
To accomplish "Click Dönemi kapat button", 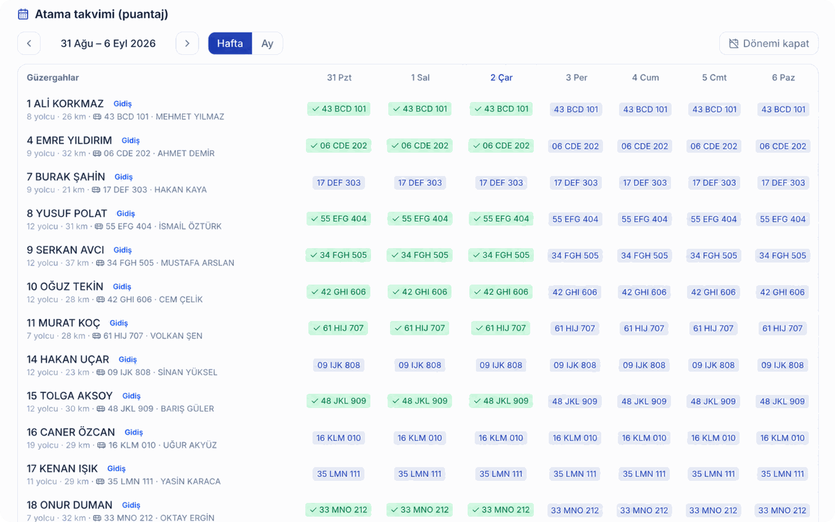I will (x=769, y=44).
